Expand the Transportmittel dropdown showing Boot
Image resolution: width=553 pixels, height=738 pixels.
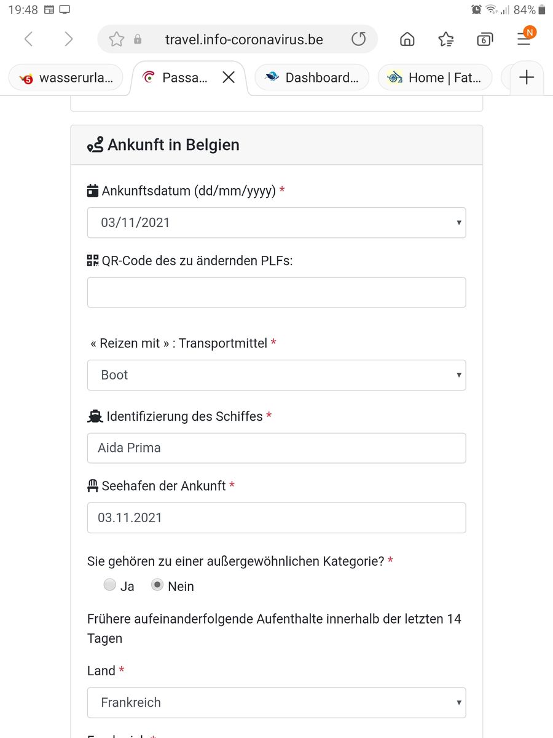point(276,375)
